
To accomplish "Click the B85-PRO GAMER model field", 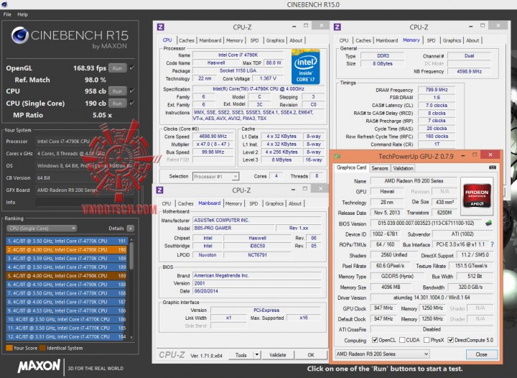I will 233,228.
